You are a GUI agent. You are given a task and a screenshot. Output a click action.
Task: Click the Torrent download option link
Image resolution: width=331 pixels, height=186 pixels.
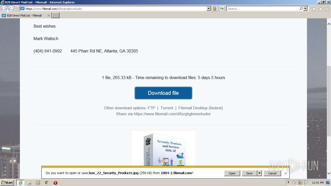(167, 108)
